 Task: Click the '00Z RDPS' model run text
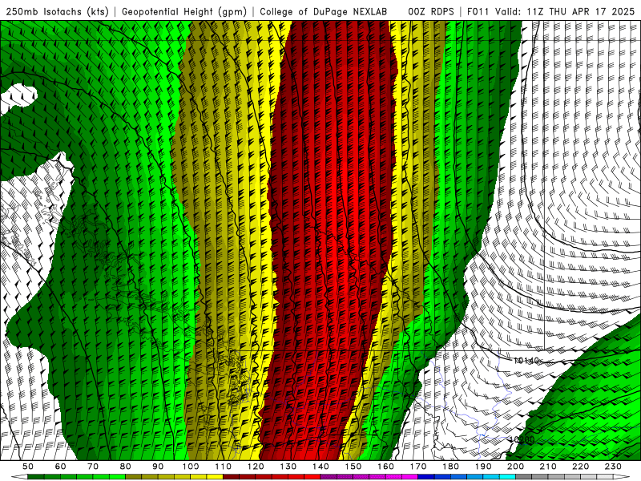pyautogui.click(x=431, y=12)
